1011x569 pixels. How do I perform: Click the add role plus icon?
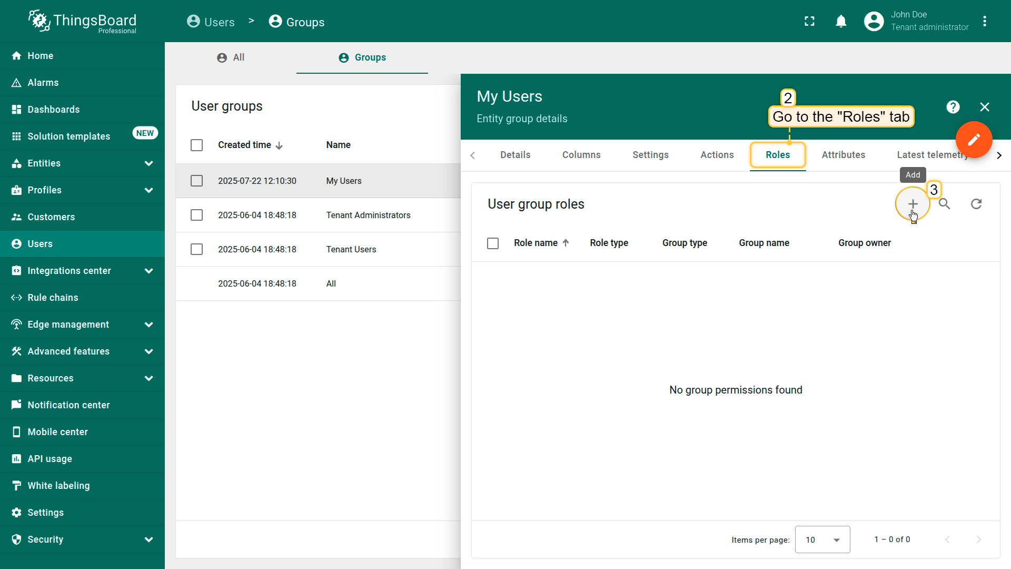pyautogui.click(x=913, y=204)
